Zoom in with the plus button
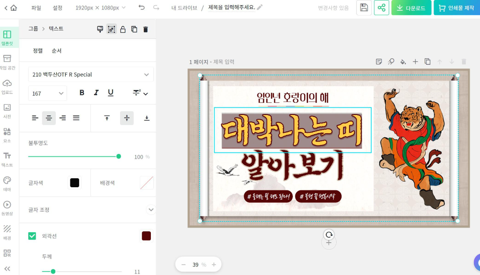Viewport: 480px width, 275px height. pos(214,264)
